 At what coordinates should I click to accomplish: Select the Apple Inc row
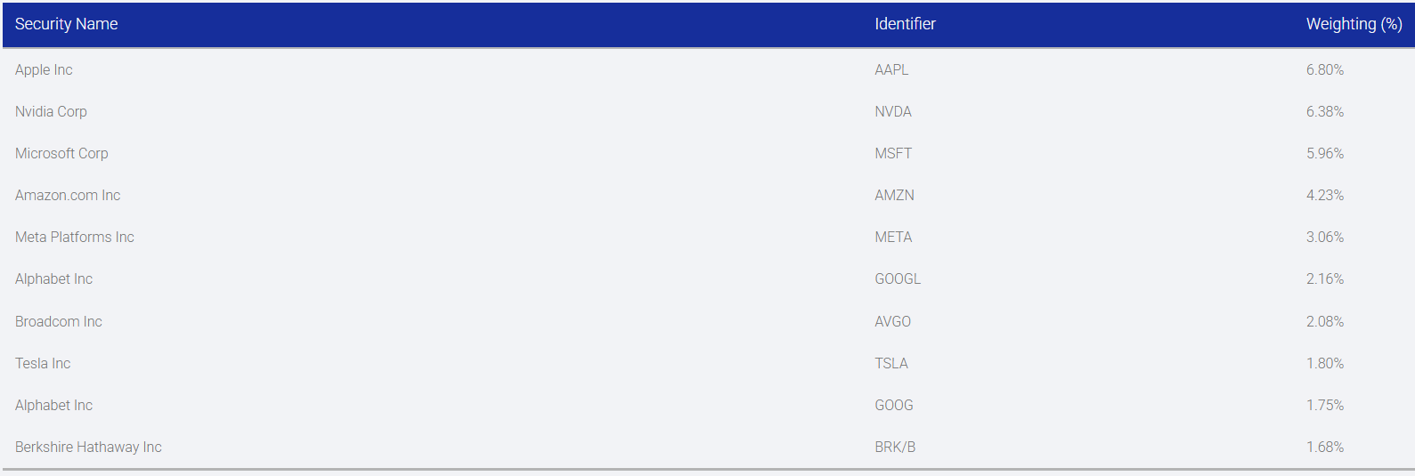(x=708, y=69)
